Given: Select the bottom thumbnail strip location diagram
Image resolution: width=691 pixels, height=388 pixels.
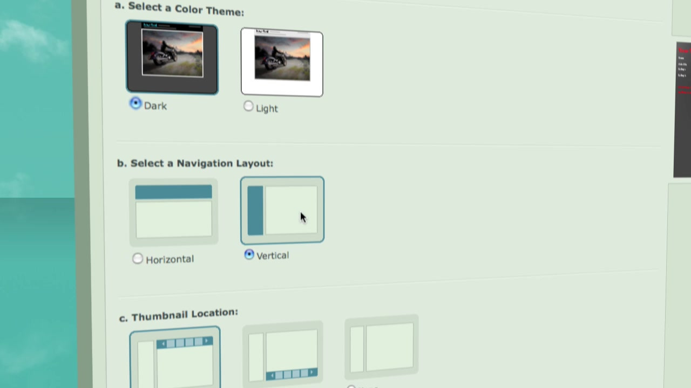Looking at the screenshot, I should pyautogui.click(x=283, y=353).
